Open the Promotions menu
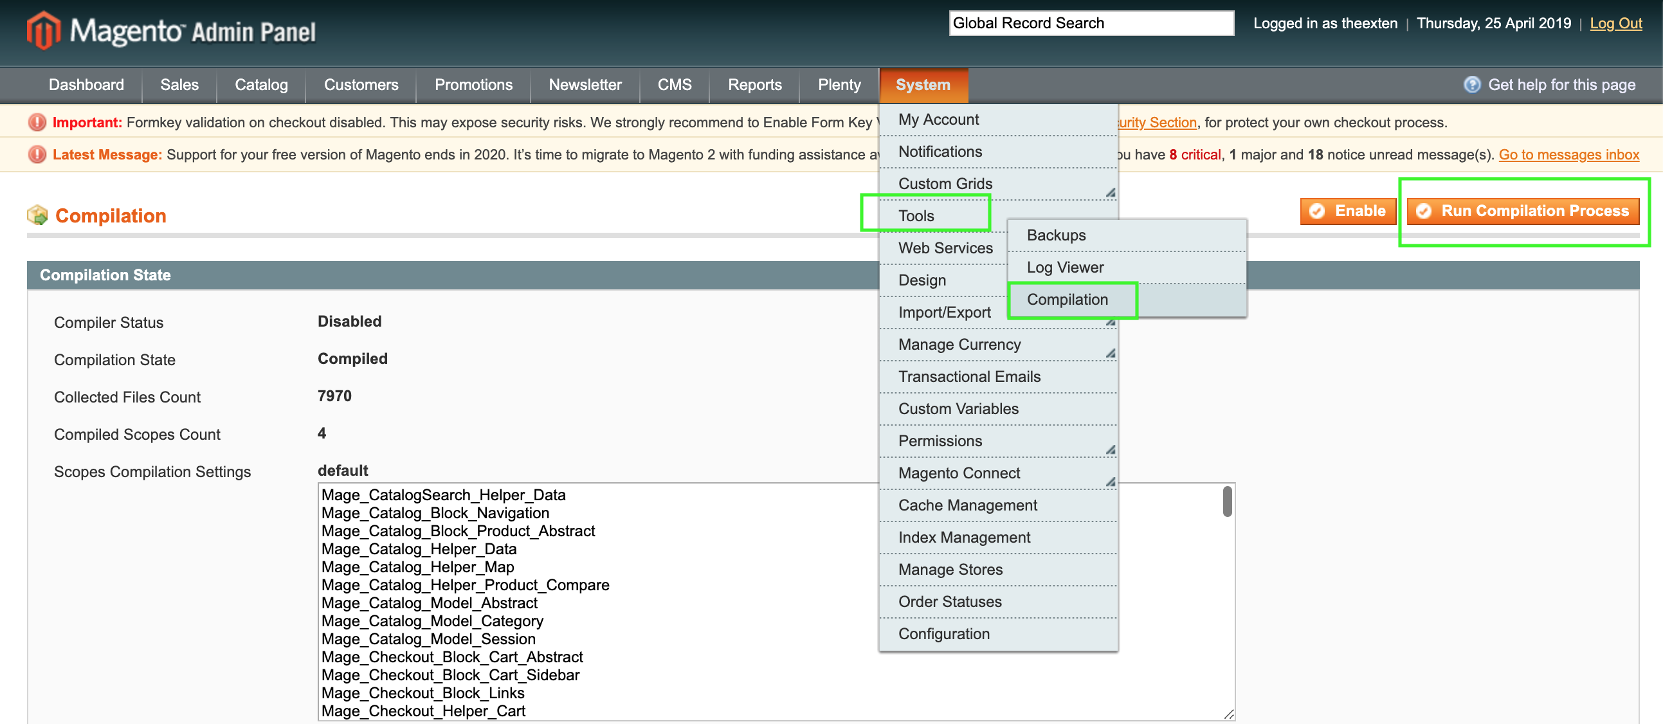Viewport: 1663px width, 724px height. (x=473, y=84)
